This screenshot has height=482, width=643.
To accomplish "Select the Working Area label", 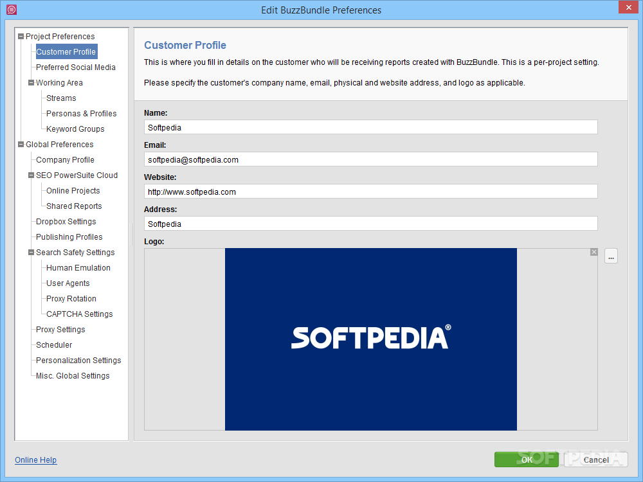I will coord(59,83).
